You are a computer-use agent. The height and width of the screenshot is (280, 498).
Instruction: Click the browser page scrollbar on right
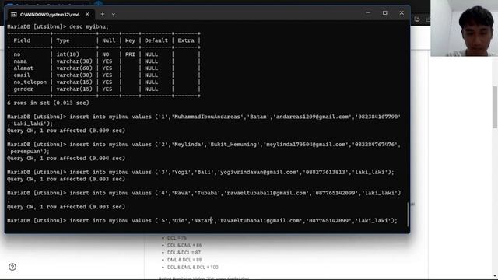495,107
